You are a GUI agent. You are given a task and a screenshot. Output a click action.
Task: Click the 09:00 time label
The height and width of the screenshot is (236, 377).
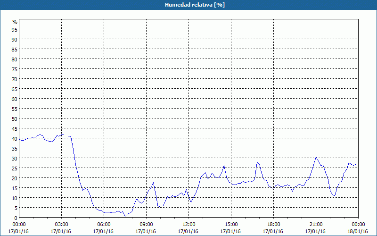coord(146,224)
